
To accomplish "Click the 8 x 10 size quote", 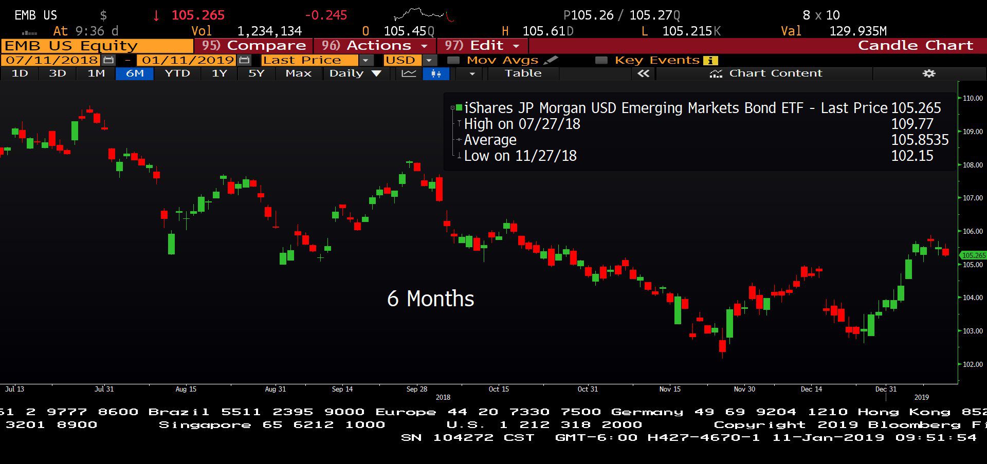I will [x=821, y=15].
